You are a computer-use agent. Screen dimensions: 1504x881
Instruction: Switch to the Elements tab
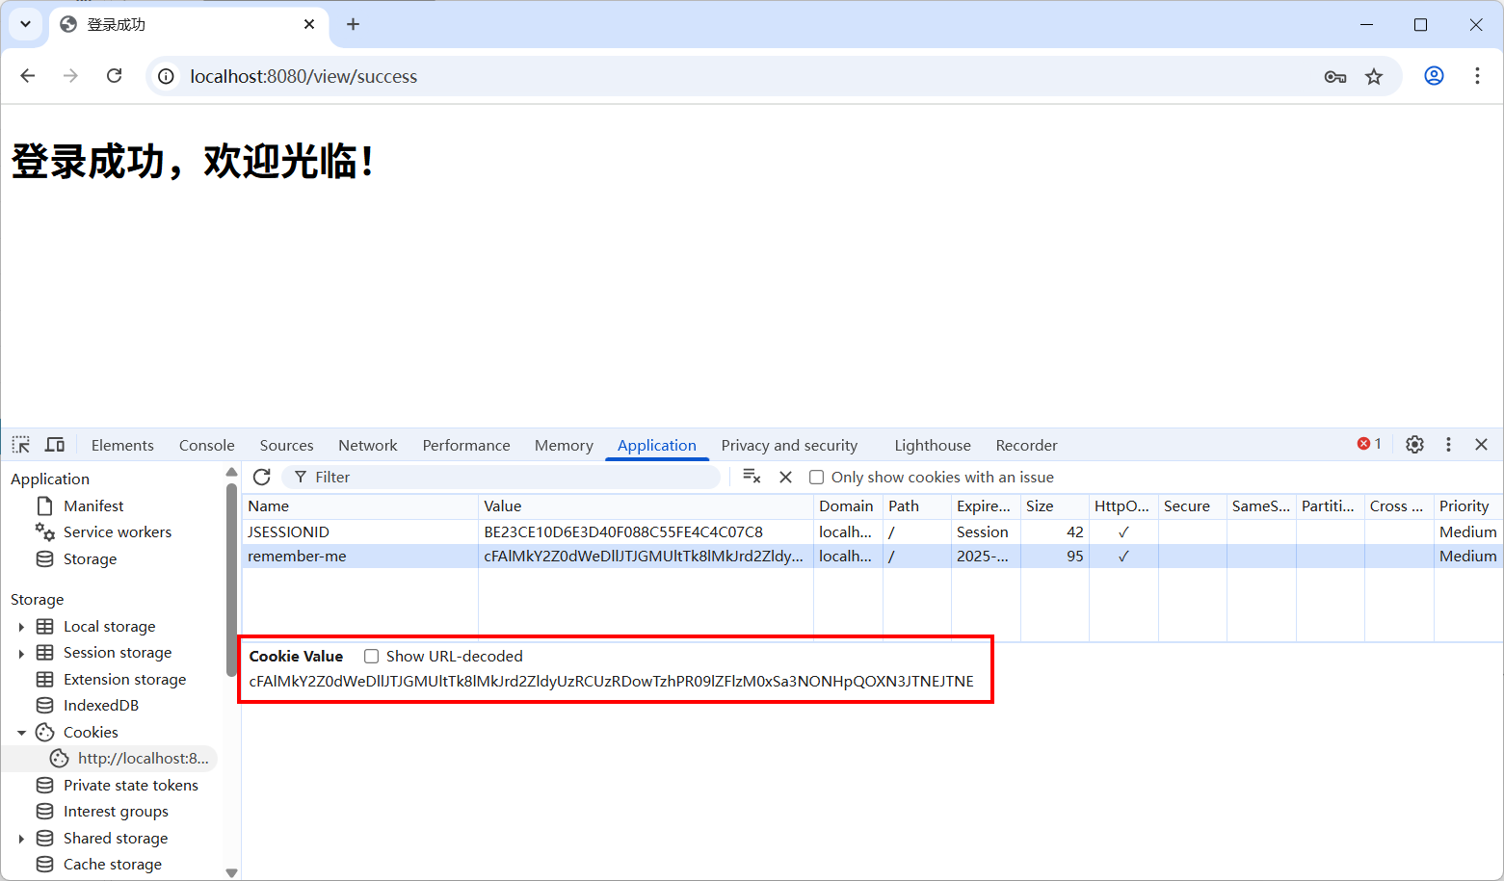pyautogui.click(x=122, y=446)
